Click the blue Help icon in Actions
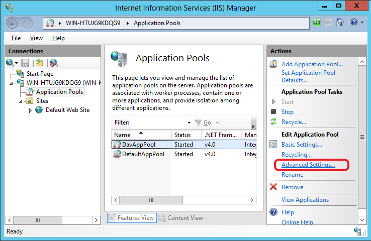Image resolution: width=371 pixels, height=241 pixels. click(x=273, y=212)
